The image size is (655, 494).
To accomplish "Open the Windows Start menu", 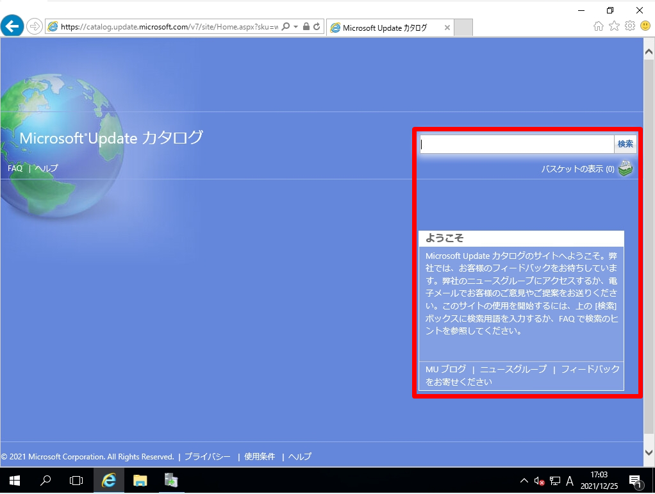I will 15,481.
